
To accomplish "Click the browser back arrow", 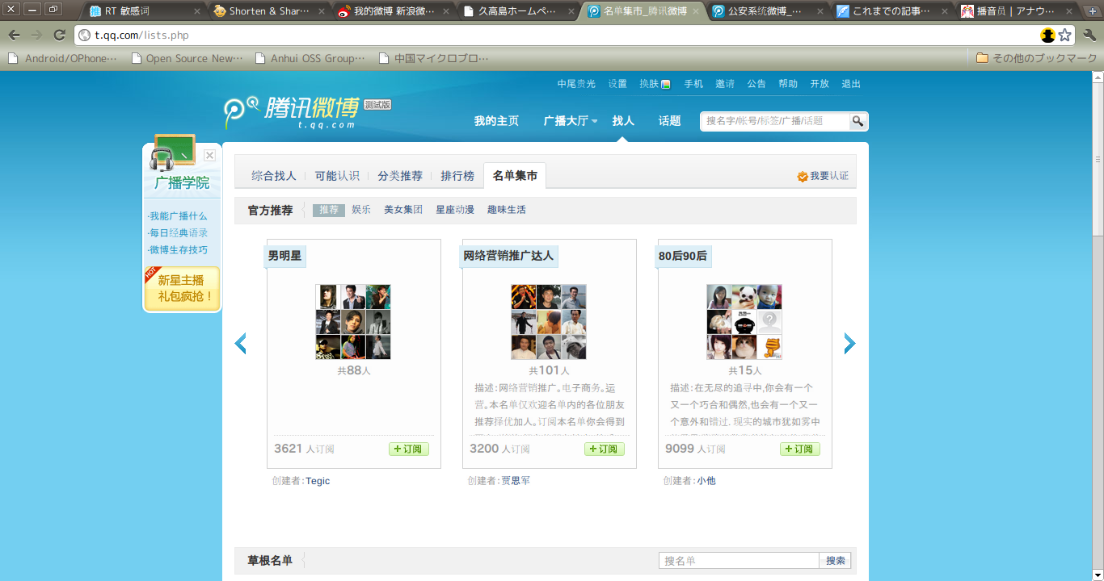I will click(14, 36).
